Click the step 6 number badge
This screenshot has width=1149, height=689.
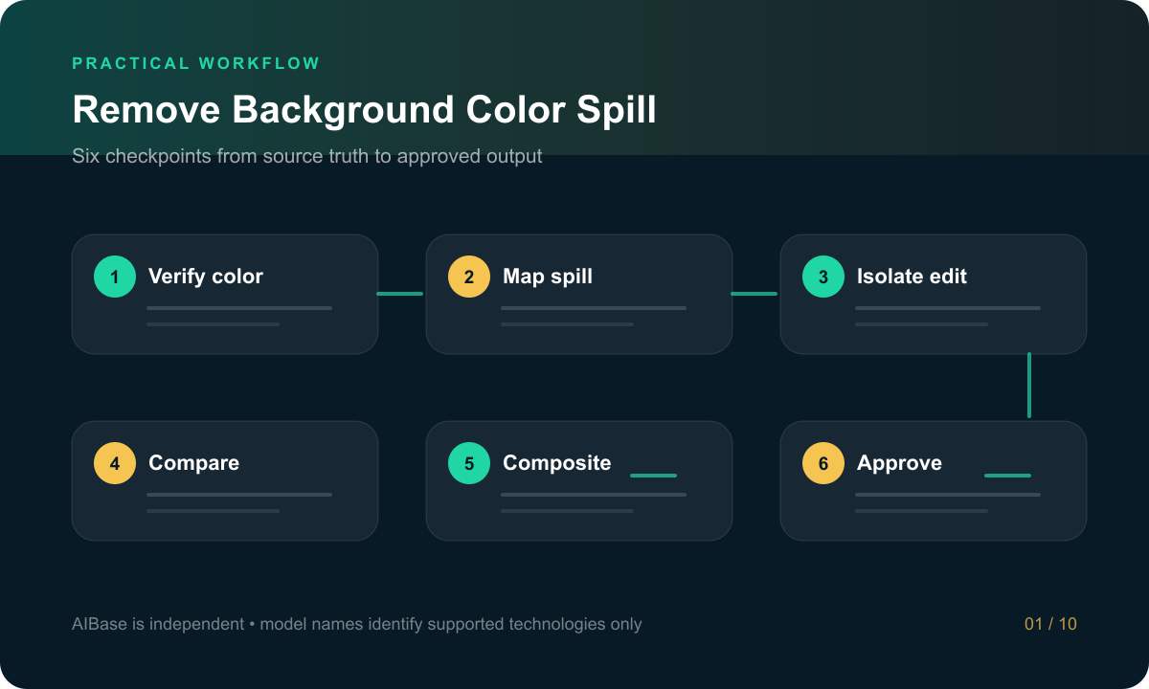click(x=823, y=463)
